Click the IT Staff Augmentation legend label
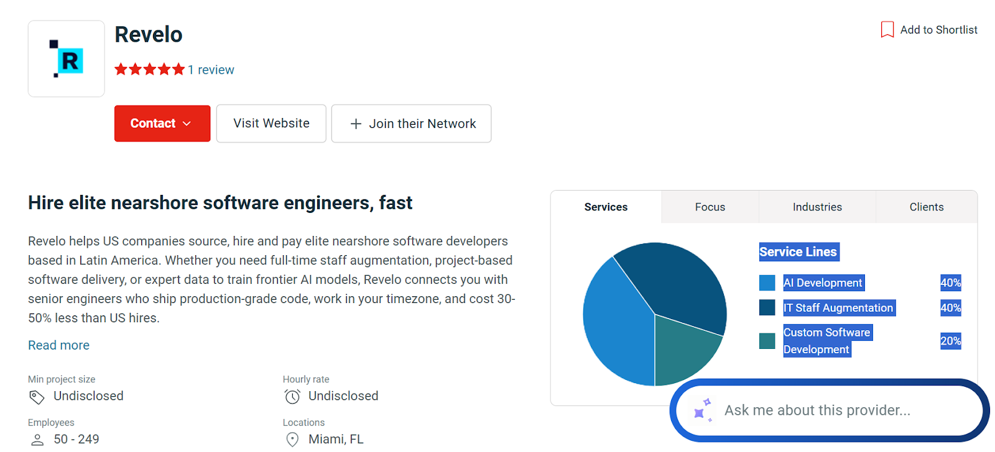Screen dimensions: 995x452 839,308
